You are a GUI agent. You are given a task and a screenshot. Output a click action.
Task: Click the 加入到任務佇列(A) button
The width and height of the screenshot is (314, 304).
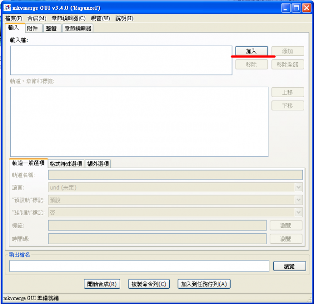204,284
